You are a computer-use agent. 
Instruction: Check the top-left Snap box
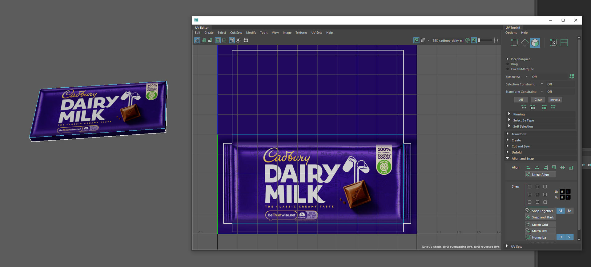[x=530, y=187]
